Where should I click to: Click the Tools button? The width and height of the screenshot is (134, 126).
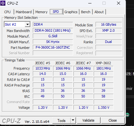[61, 120]
